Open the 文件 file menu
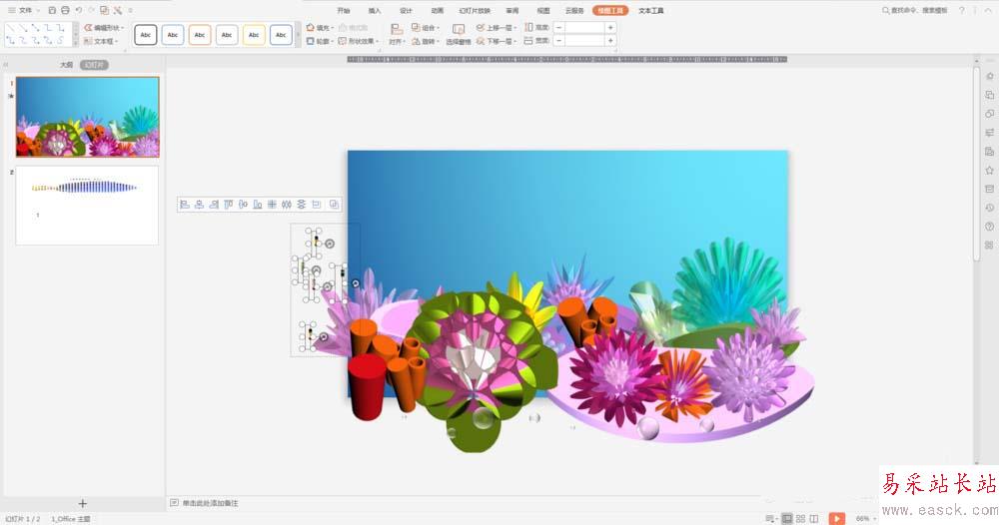Viewport: 999px width, 525px height. point(25,10)
